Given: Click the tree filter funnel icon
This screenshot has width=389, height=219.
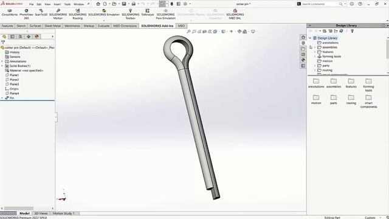Looking at the screenshot, I should [2, 42].
